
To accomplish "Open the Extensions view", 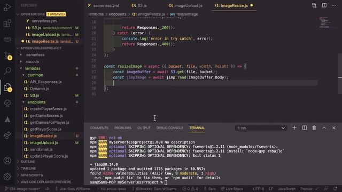I will [x=7, y=23].
